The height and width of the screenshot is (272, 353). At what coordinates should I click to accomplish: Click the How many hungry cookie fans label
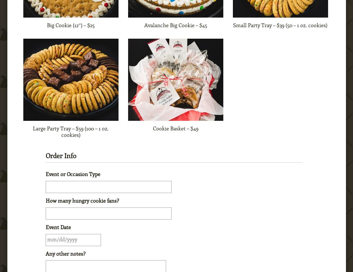click(82, 201)
